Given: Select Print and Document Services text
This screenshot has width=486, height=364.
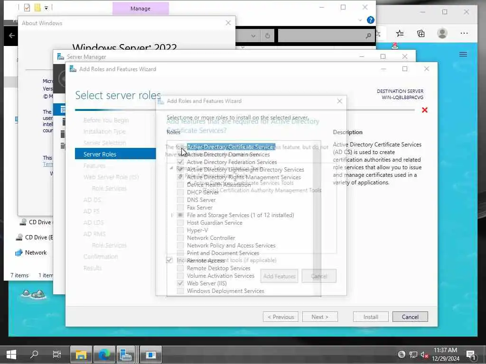Looking at the screenshot, I should tap(223, 253).
